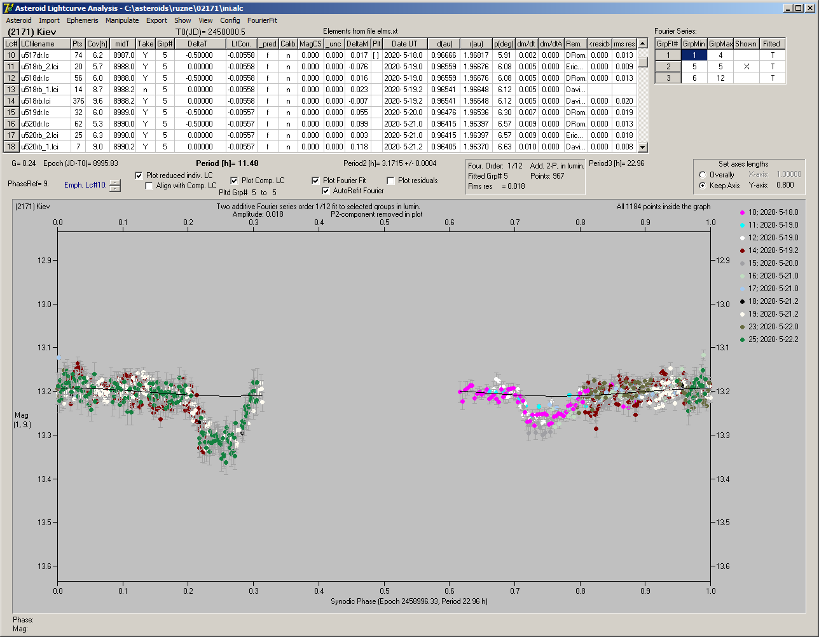Click the DeltaT column header

click(197, 44)
